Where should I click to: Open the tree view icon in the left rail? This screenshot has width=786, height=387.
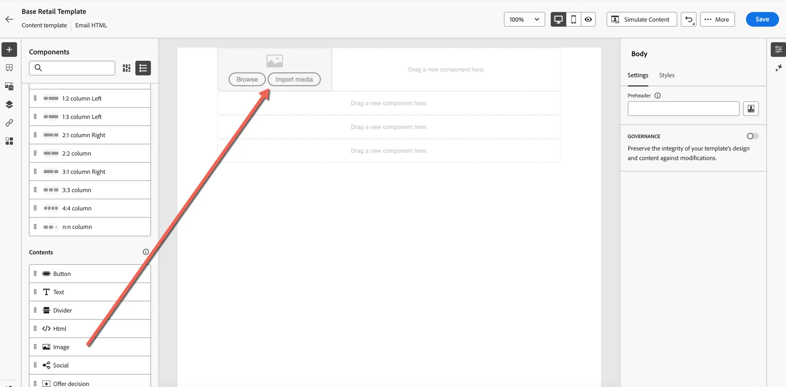(9, 68)
